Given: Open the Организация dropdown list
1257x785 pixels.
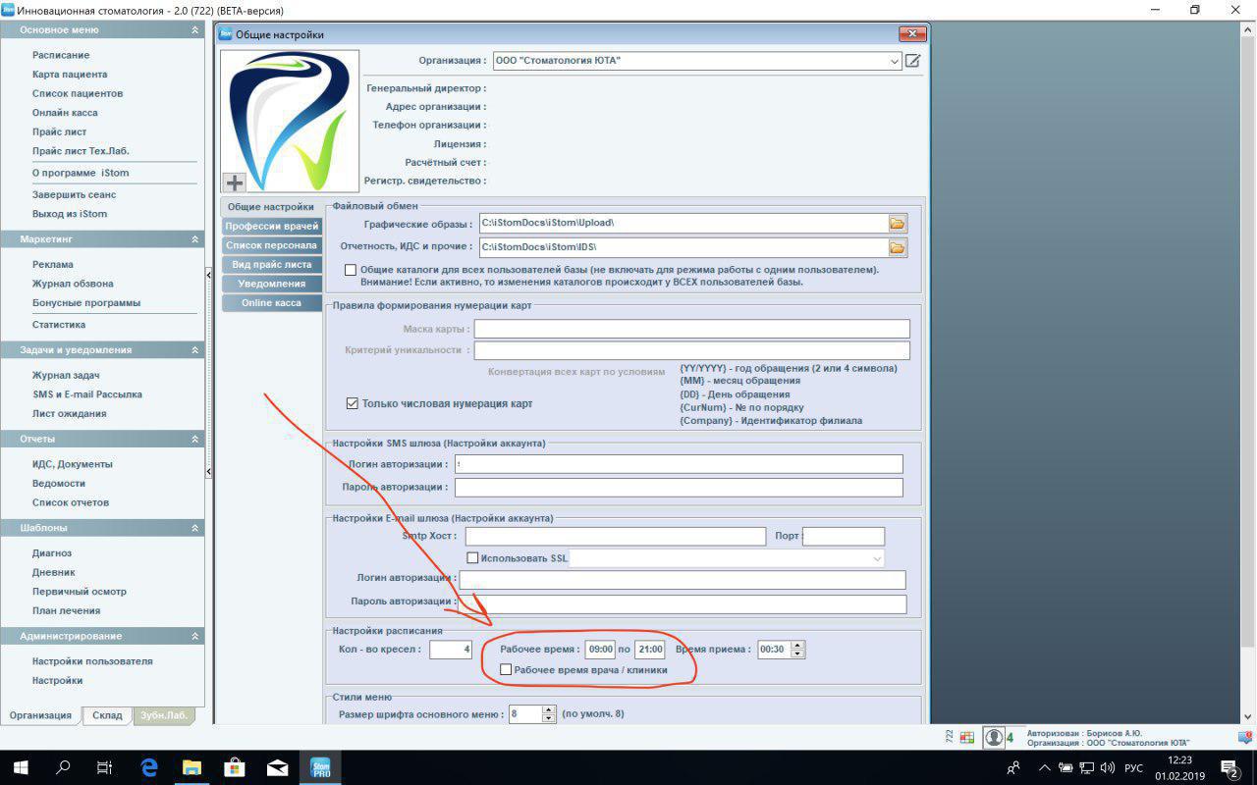Looking at the screenshot, I should pos(894,61).
